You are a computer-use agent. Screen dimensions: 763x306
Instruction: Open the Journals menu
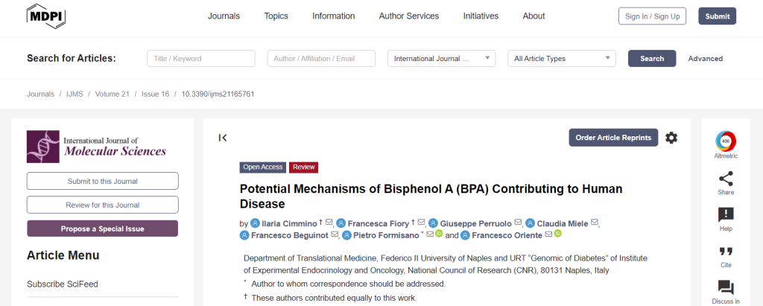224,16
